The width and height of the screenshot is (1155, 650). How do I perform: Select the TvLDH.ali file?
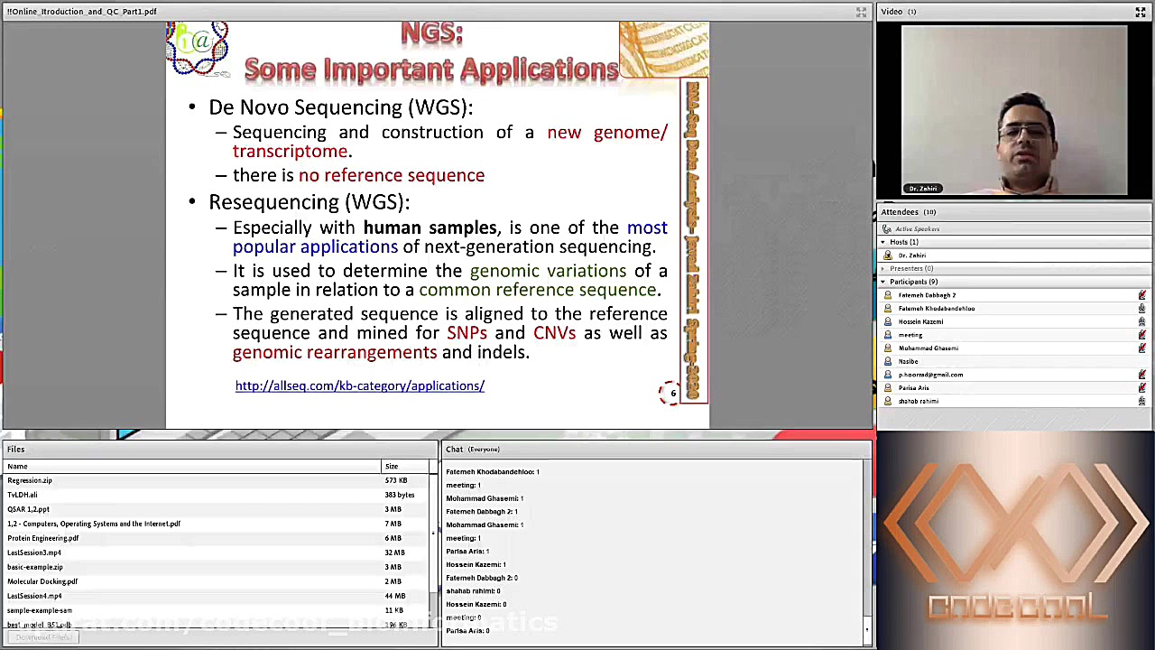pyautogui.click(x=23, y=496)
